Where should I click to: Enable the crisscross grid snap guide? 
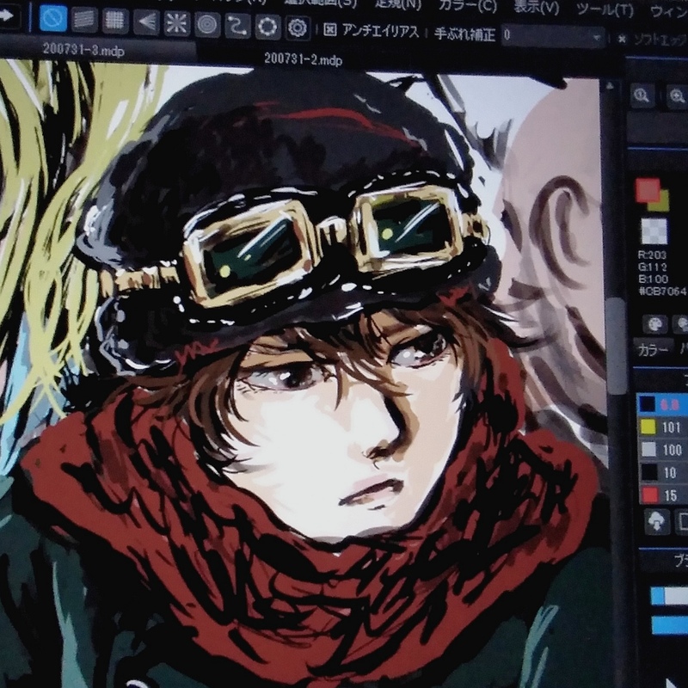115,21
